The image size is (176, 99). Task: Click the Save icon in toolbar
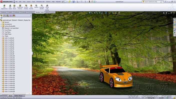73,1
